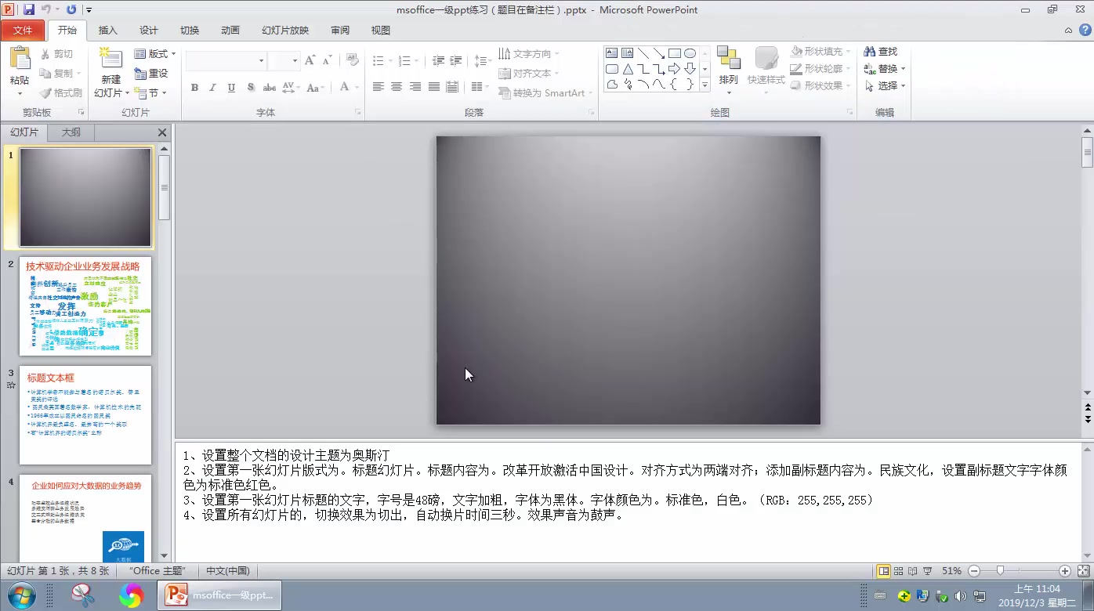
Task: Select the text box shape in gallery
Action: [x=611, y=53]
